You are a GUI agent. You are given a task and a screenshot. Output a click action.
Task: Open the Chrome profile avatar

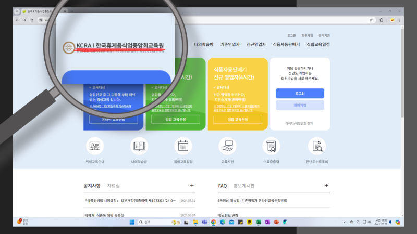pos(393,20)
